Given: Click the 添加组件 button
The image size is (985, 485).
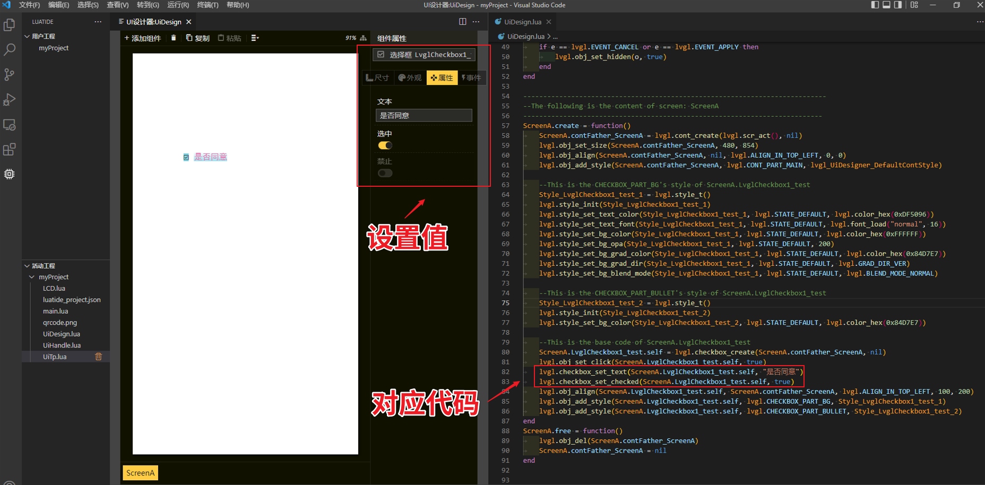Looking at the screenshot, I should coord(143,38).
